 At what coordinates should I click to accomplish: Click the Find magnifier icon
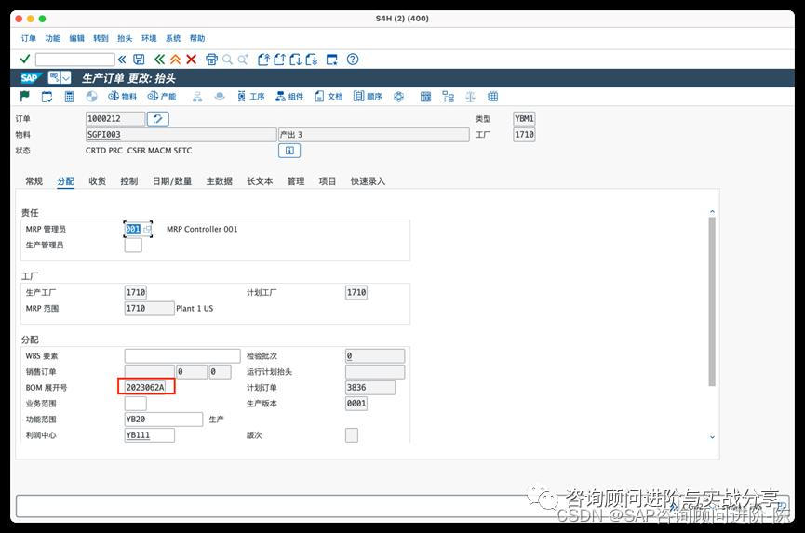coord(227,60)
